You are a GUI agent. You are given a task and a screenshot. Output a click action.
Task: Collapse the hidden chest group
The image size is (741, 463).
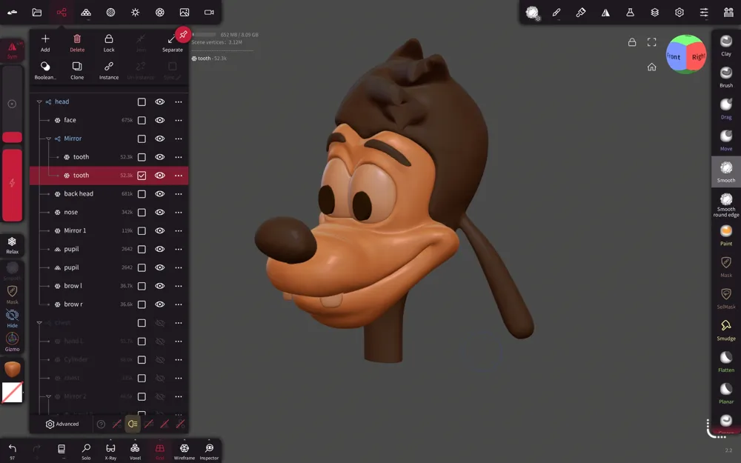tap(39, 323)
